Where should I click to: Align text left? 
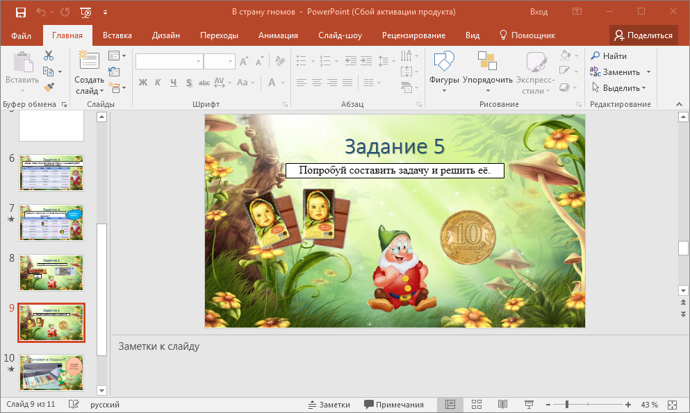302,83
